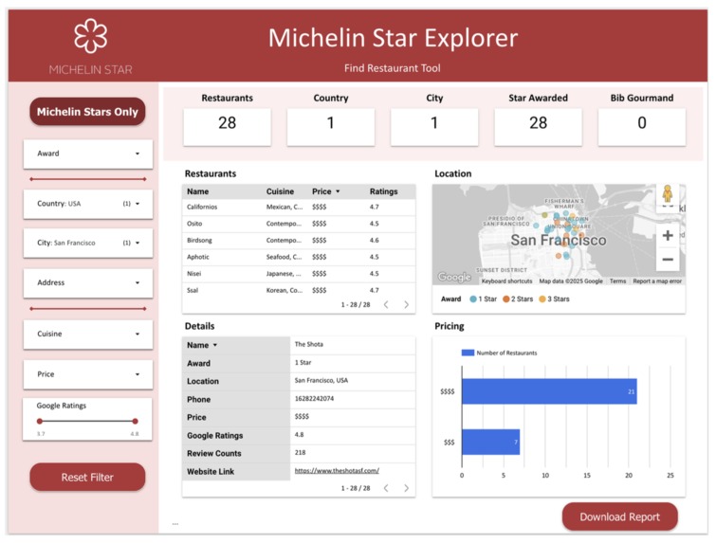The width and height of the screenshot is (716, 543).
Task: Click phone number 16282242074
Action: (x=314, y=399)
